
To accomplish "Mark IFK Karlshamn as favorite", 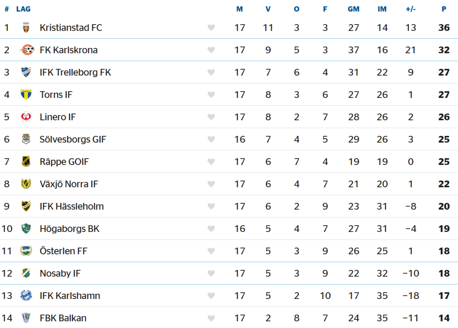I will [211, 296].
